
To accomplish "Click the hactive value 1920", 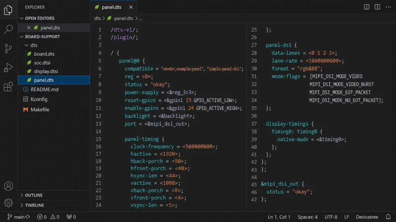I will [x=169, y=154].
